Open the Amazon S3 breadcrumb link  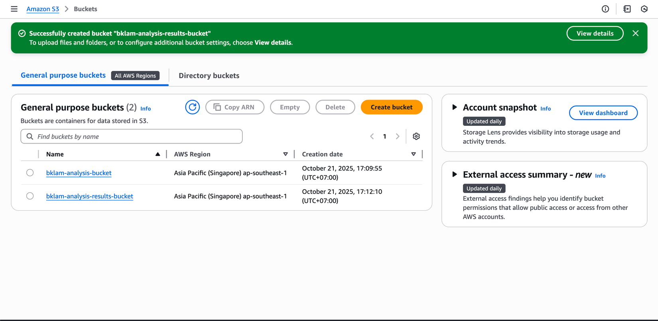43,9
